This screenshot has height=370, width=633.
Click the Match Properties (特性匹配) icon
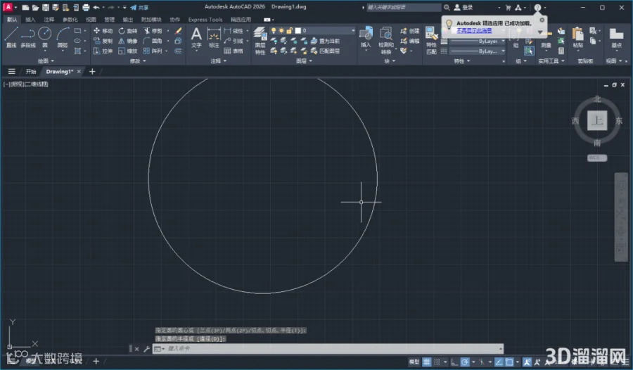click(432, 40)
